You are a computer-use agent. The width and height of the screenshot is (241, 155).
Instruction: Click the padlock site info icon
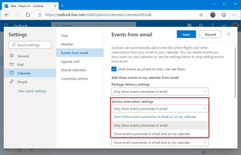point(40,15)
